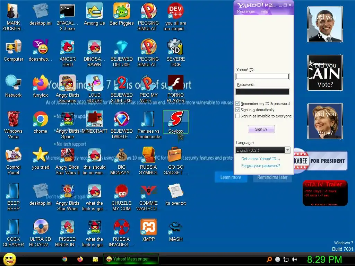Click the CAIN Did you Vote gadget
The height and width of the screenshot is (266, 355).
click(x=325, y=73)
